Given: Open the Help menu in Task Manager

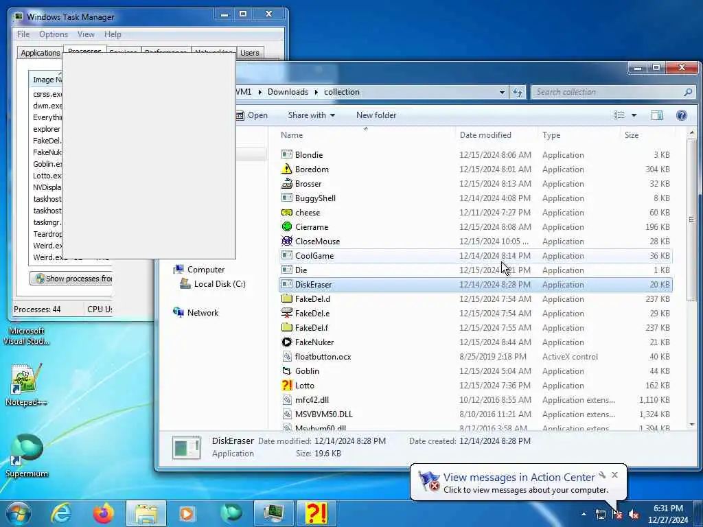Looking at the screenshot, I should [x=113, y=34].
